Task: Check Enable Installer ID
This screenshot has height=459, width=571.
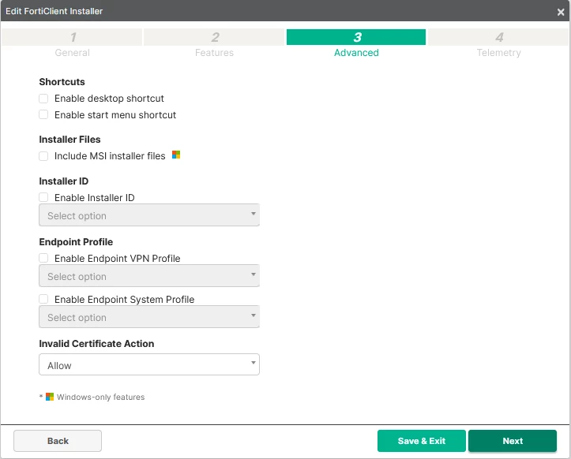Action: pyautogui.click(x=43, y=197)
